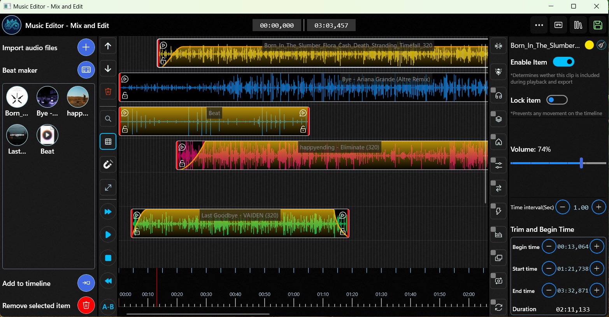
Task: Open the zoom search tool on the toolbar
Action: tap(108, 118)
